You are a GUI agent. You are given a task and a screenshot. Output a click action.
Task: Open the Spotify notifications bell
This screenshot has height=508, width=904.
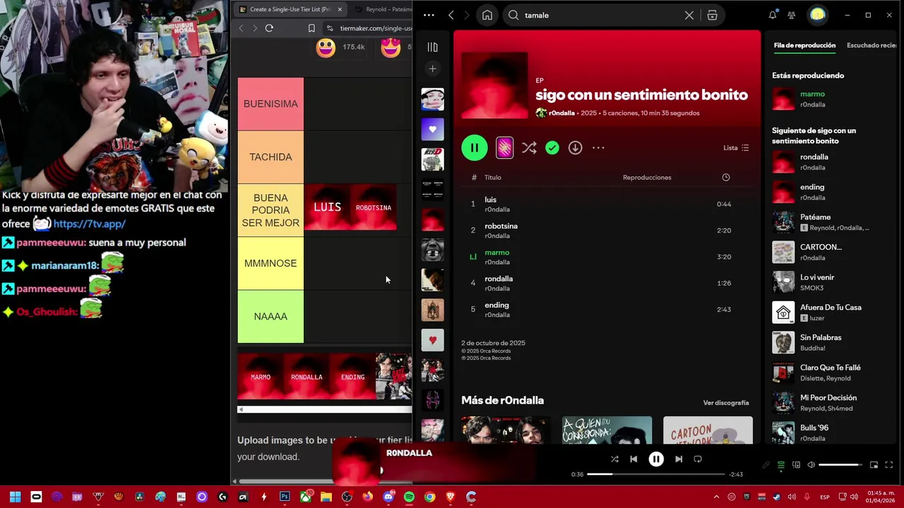click(x=773, y=15)
